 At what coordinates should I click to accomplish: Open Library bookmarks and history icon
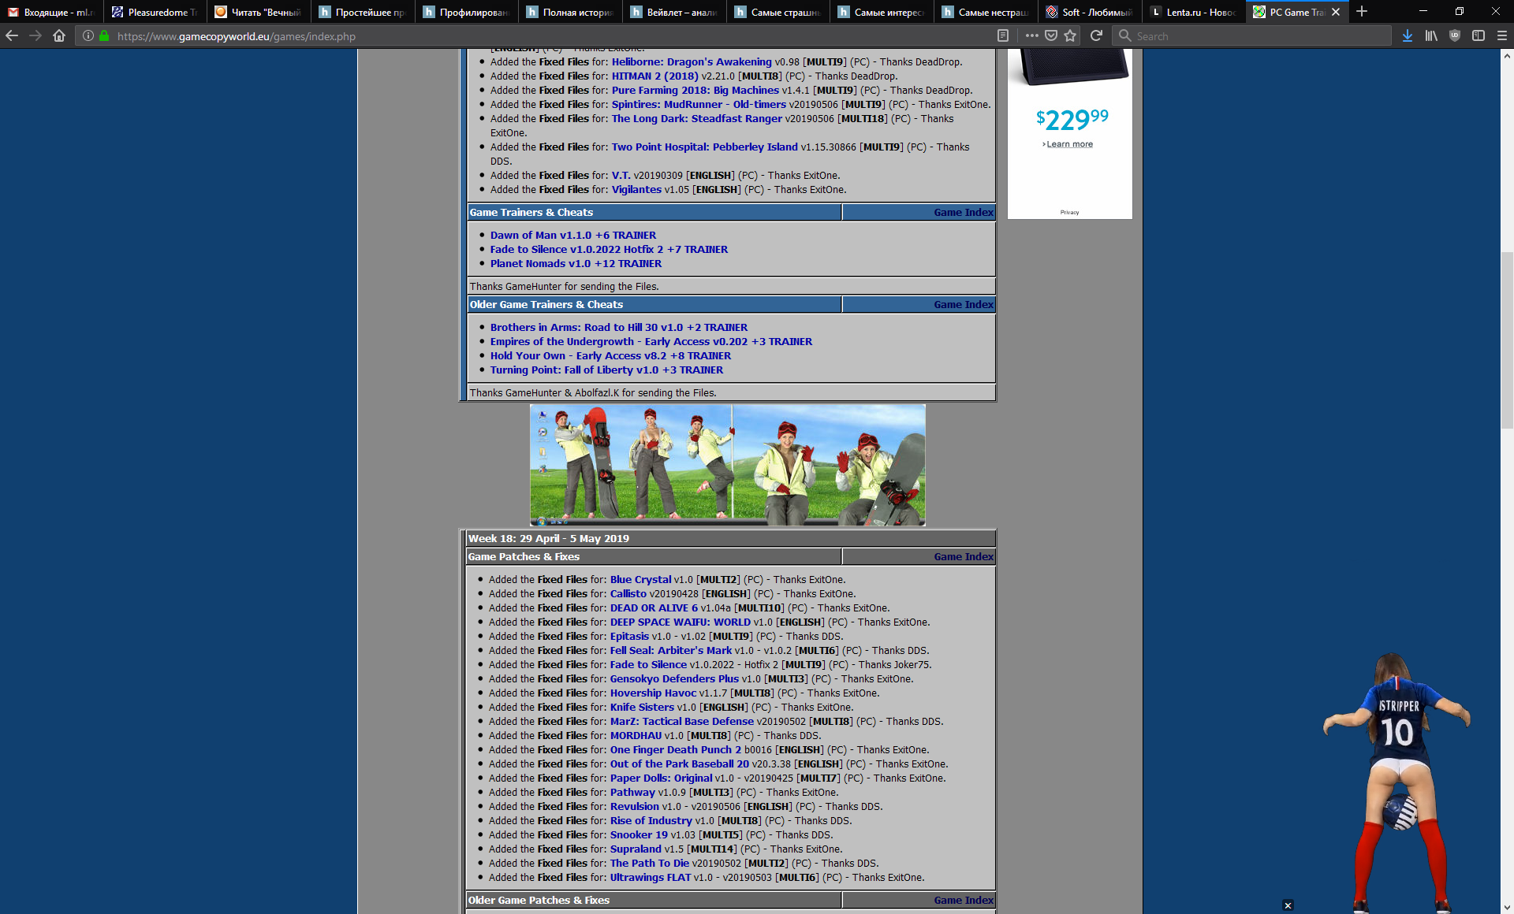click(x=1431, y=35)
